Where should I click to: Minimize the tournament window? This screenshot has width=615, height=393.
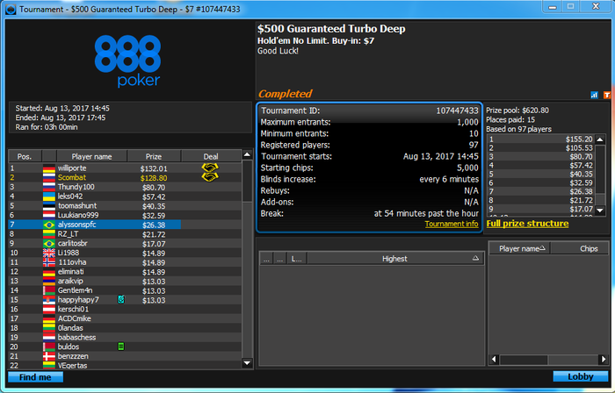tap(553, 6)
